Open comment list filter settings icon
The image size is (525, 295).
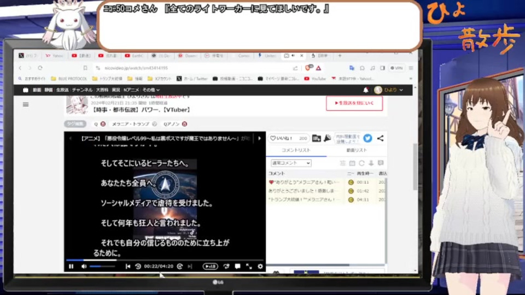[342, 163]
